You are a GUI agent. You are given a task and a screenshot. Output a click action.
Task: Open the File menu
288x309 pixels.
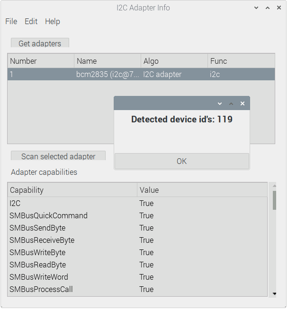pos(11,21)
